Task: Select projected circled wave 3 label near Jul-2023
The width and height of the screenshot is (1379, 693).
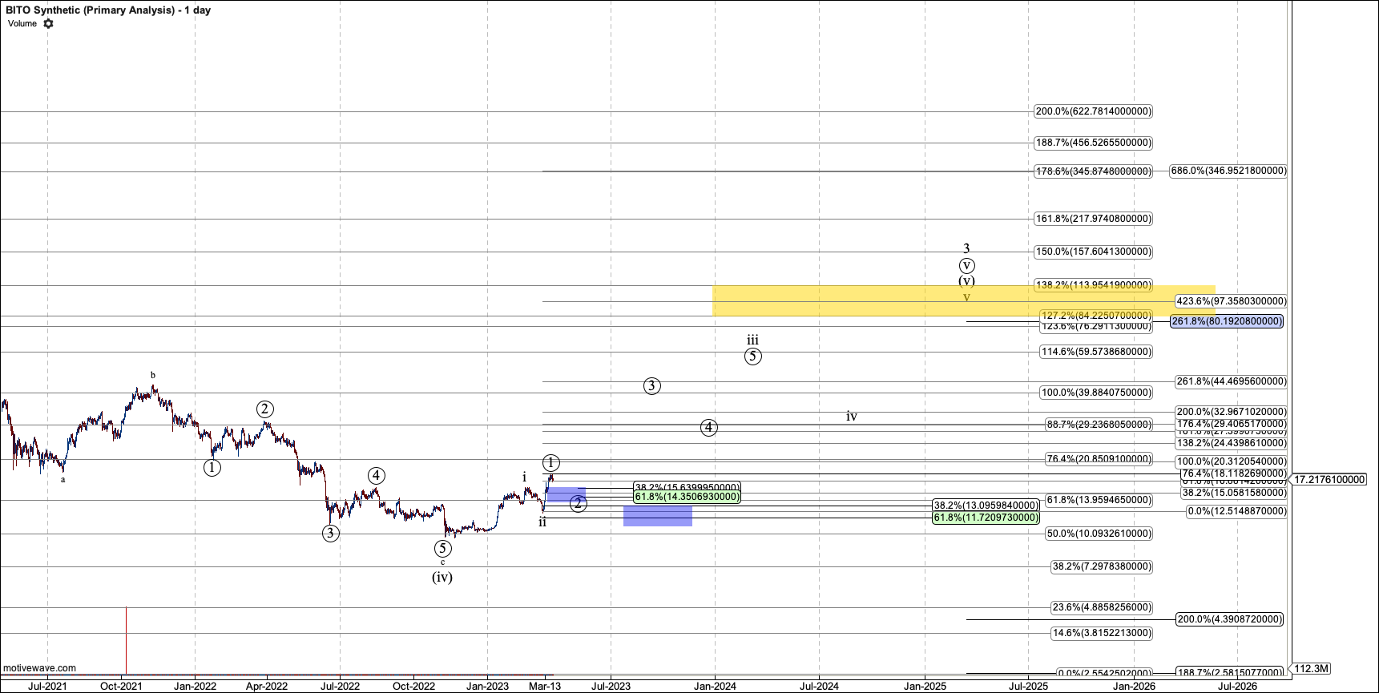Action: 652,386
